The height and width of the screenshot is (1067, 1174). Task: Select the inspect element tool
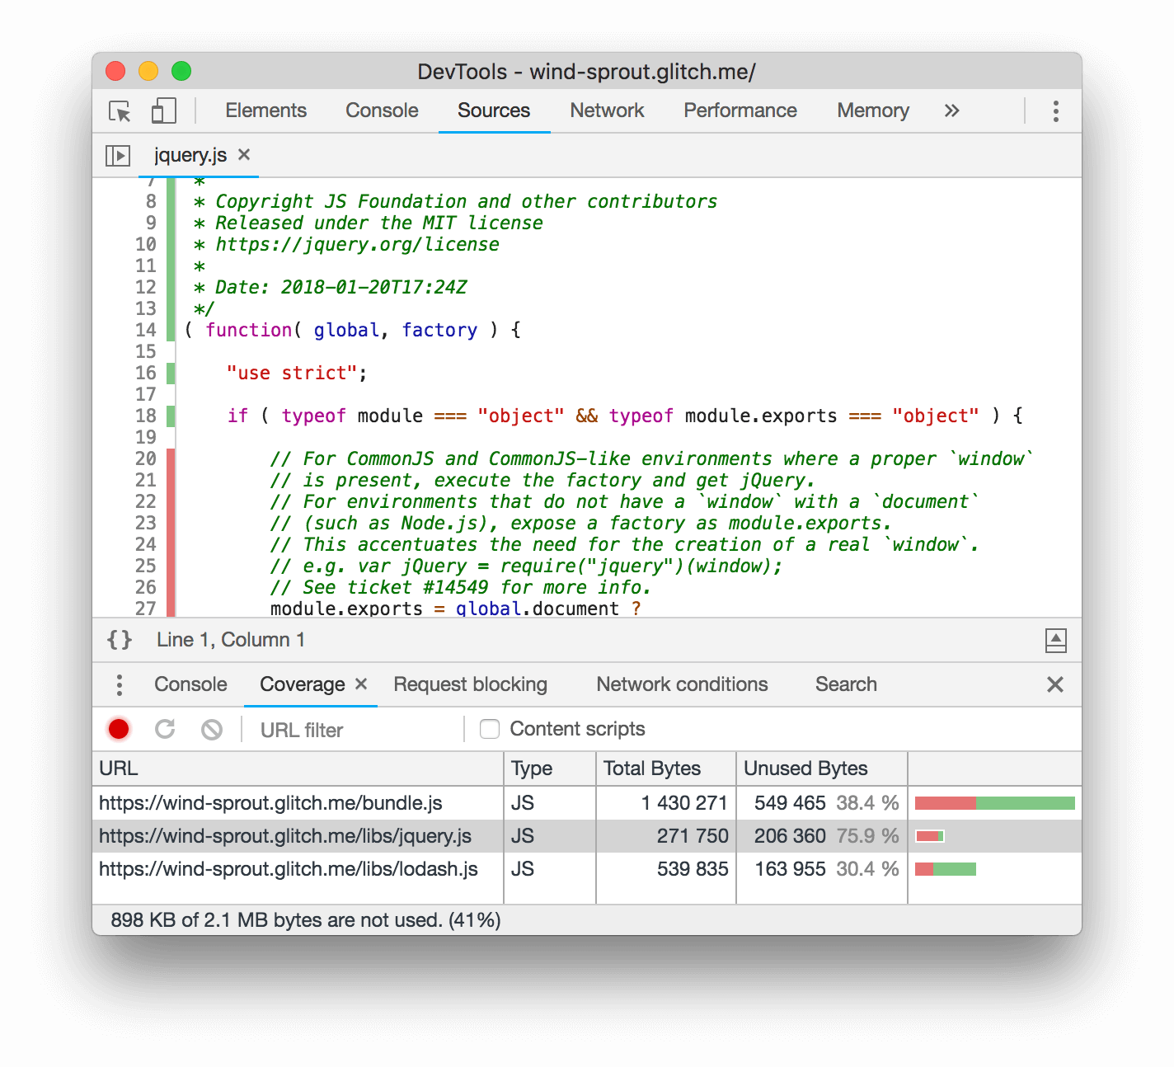pyautogui.click(x=118, y=110)
